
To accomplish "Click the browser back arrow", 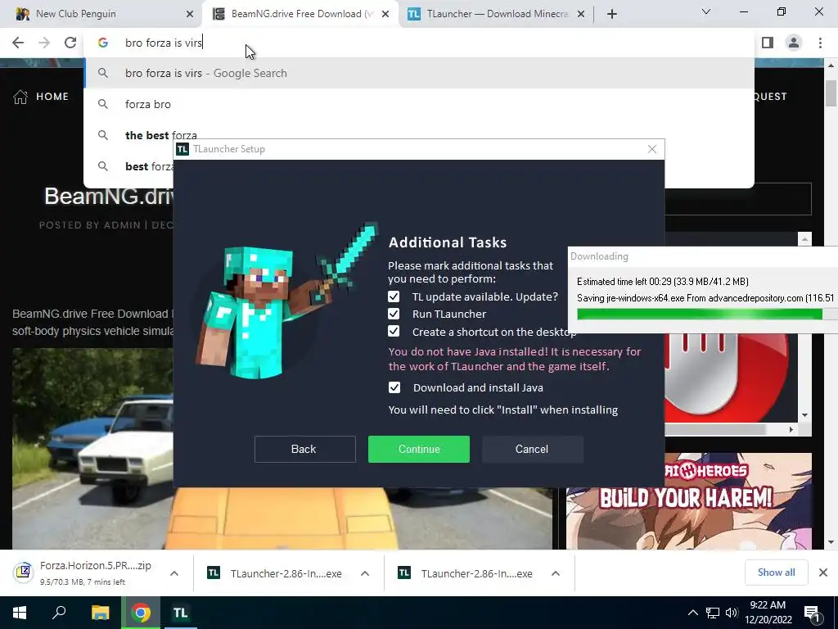I will tap(18, 43).
